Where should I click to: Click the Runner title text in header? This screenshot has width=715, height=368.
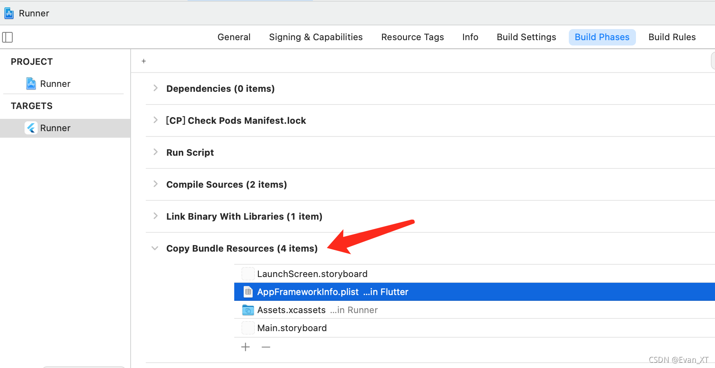tap(34, 14)
